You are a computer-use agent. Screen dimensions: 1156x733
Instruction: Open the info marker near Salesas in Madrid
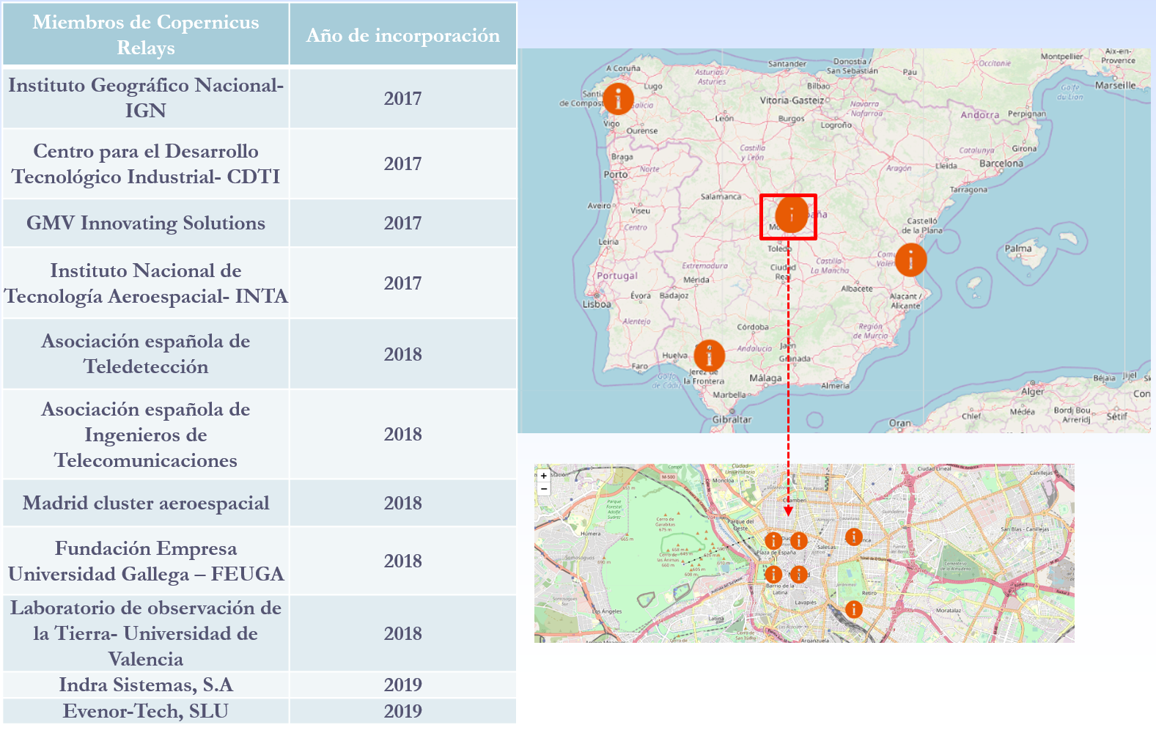pos(853,537)
